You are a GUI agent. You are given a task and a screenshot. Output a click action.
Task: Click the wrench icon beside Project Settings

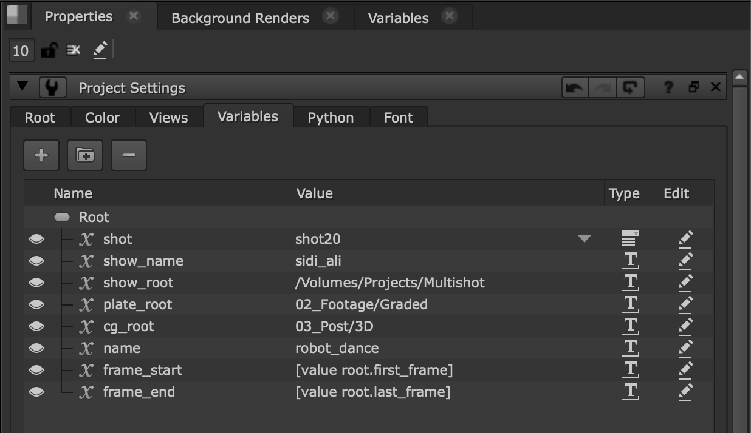52,87
